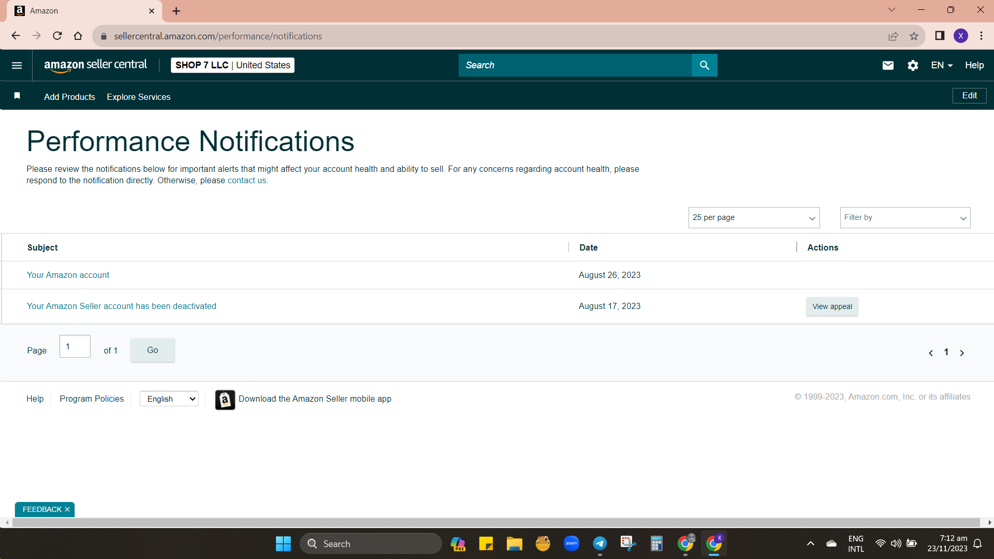The image size is (994, 559).
Task: Open Add Products menu item
Action: point(69,97)
